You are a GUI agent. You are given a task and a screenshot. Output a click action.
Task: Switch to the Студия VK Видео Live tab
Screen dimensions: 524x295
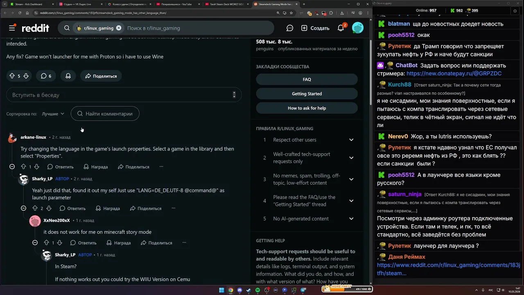[x=80, y=4]
